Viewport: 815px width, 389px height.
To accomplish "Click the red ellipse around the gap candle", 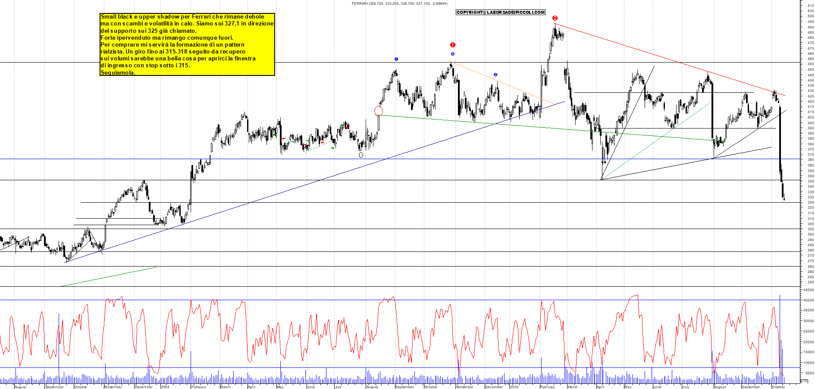I will [378, 111].
